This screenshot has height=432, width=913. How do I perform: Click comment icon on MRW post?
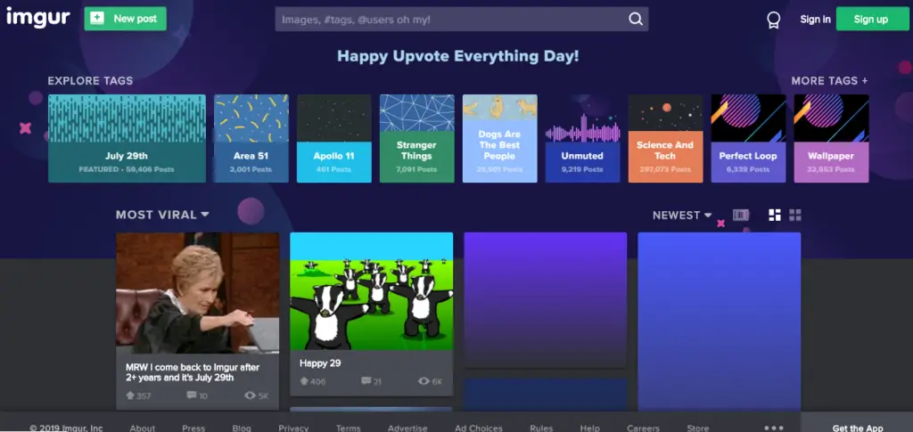click(192, 395)
